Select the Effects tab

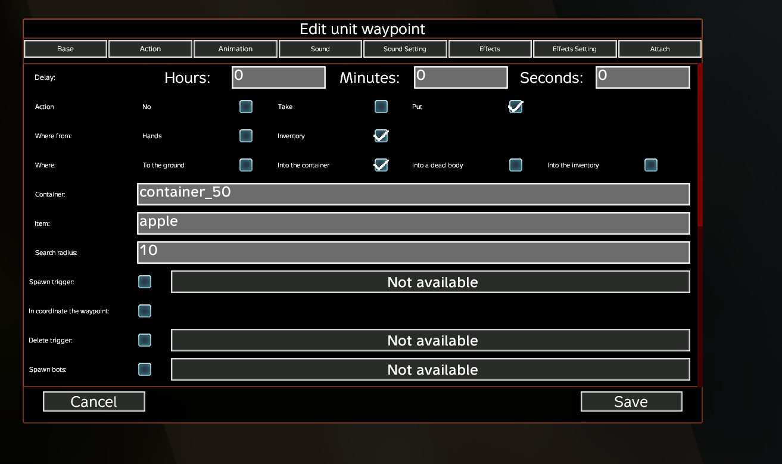click(490, 49)
